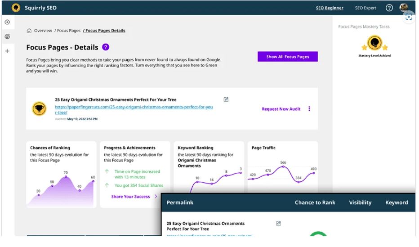This screenshot has width=419, height=247.
Task: Open the paperfingercuts.com article URL
Action: 134,110
